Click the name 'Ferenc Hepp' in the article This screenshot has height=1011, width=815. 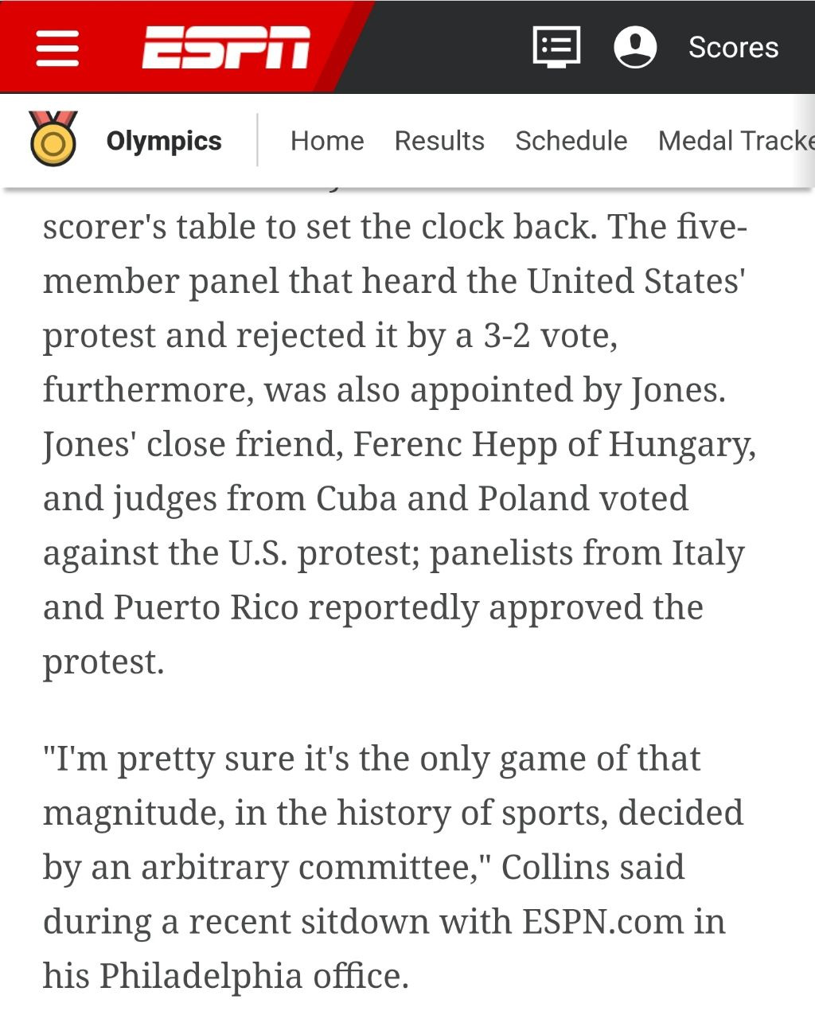coord(454,444)
